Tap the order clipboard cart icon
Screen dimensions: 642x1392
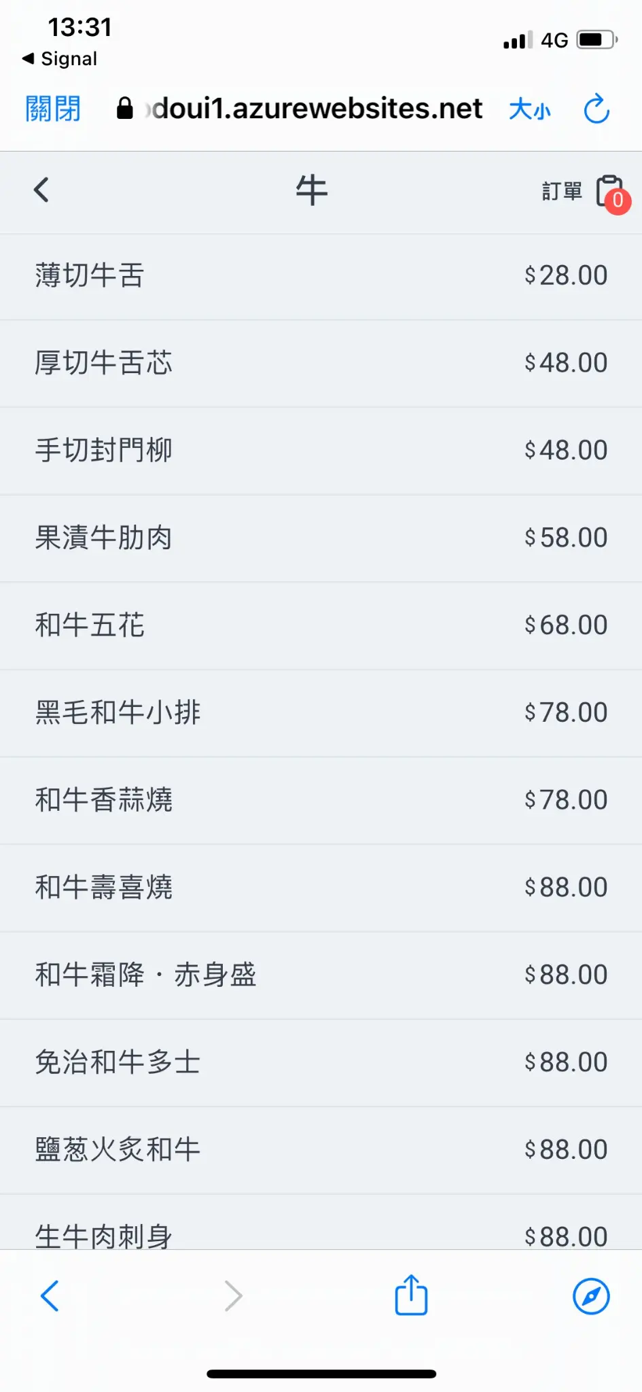pos(611,192)
